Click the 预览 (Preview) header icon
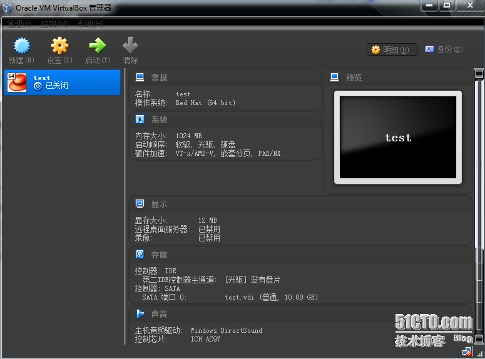 click(x=334, y=78)
